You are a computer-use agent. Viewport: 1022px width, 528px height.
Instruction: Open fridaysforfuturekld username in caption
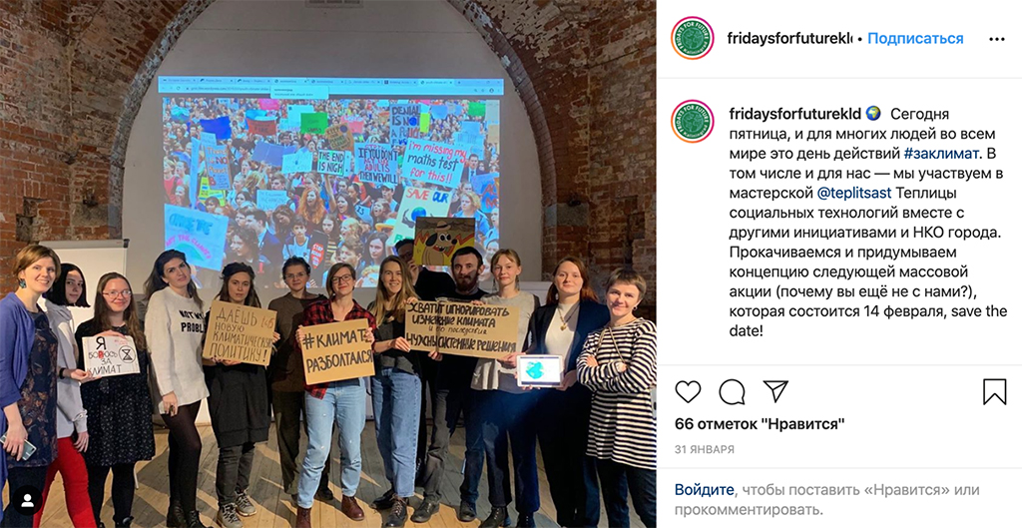pos(795,114)
